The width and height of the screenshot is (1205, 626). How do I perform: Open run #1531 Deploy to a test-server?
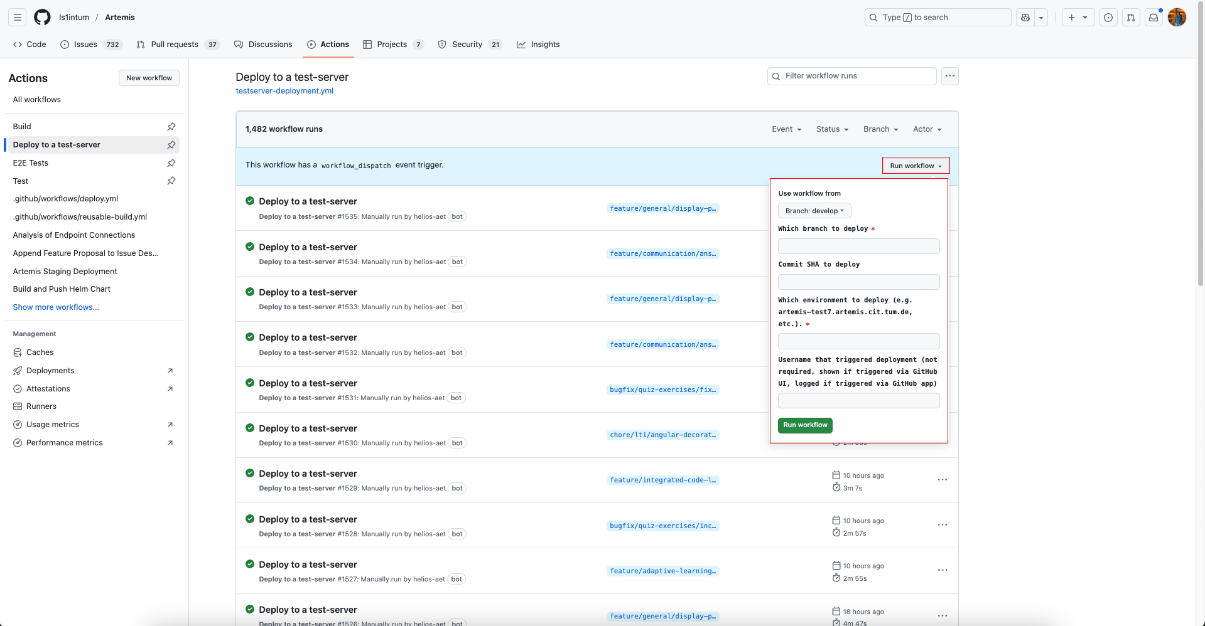[308, 383]
